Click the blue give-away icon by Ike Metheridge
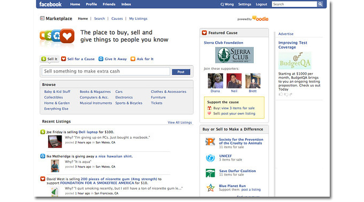The width and height of the screenshot is (364, 202). click(x=42, y=156)
